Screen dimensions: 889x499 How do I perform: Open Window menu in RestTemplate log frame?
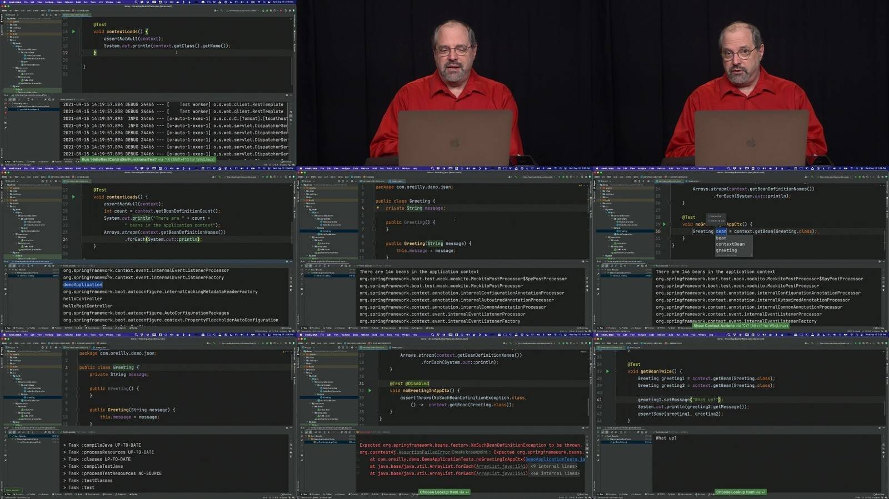tap(109, 2)
